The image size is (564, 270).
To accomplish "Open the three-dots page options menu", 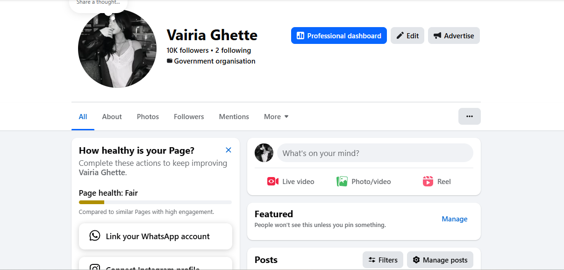I will click(x=469, y=116).
